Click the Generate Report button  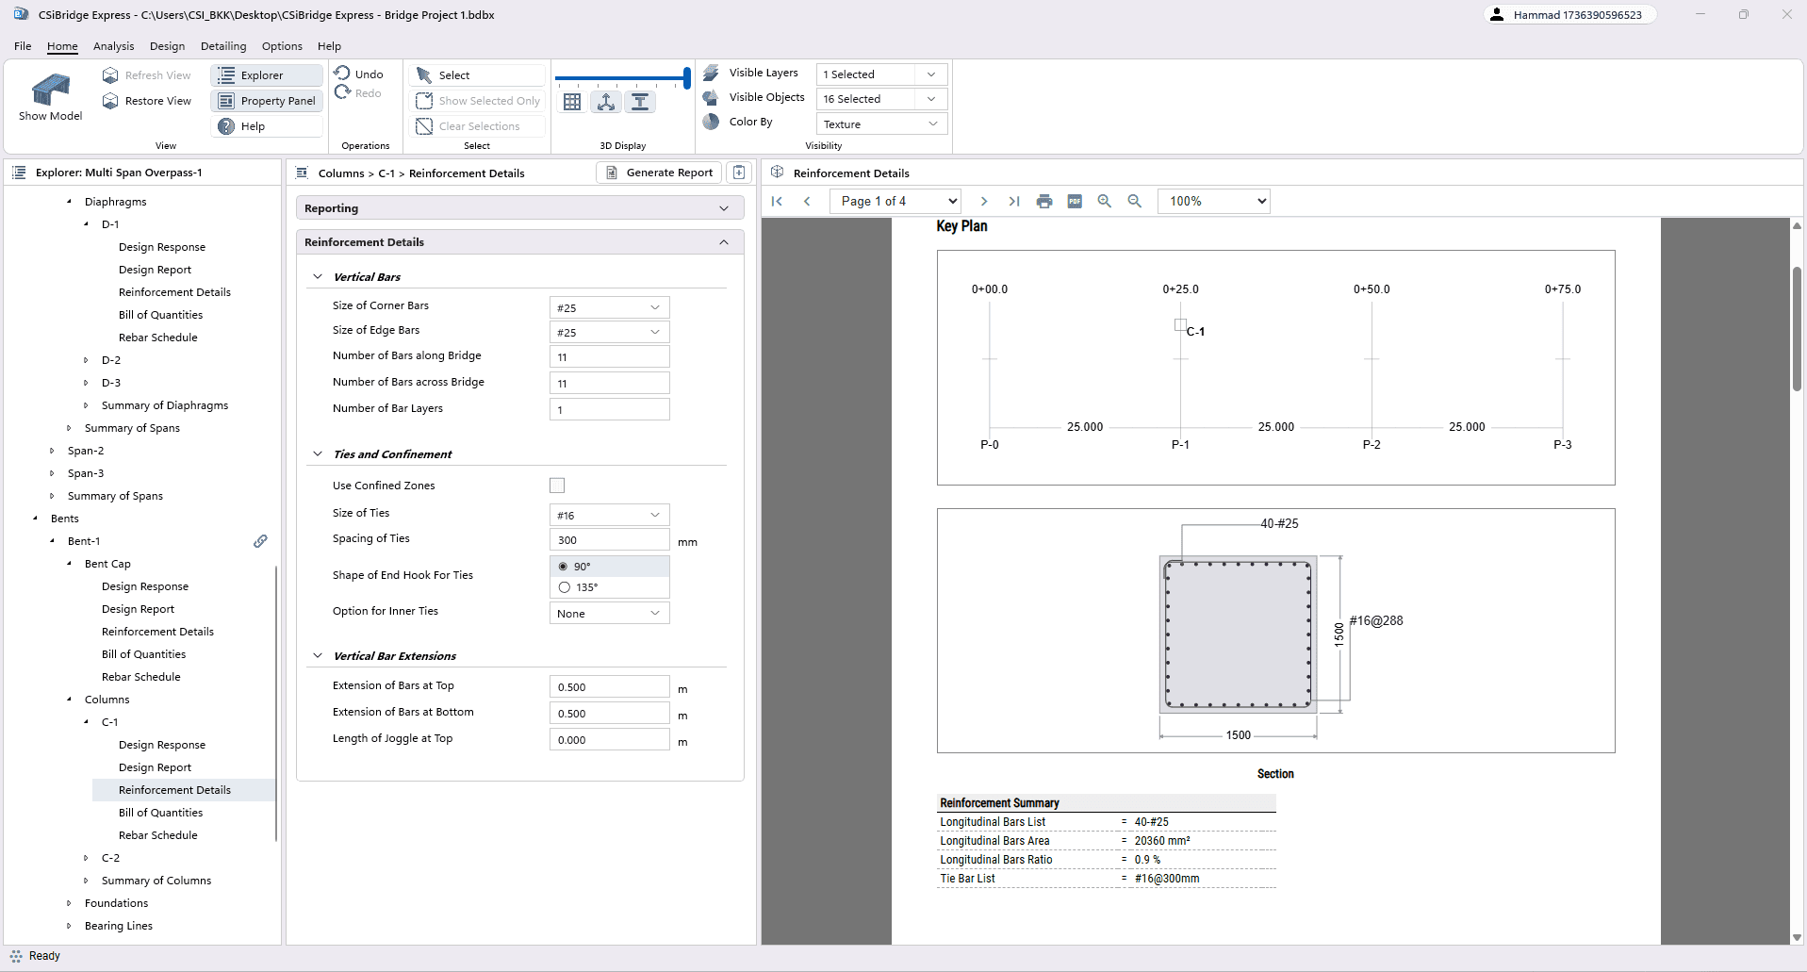point(659,173)
